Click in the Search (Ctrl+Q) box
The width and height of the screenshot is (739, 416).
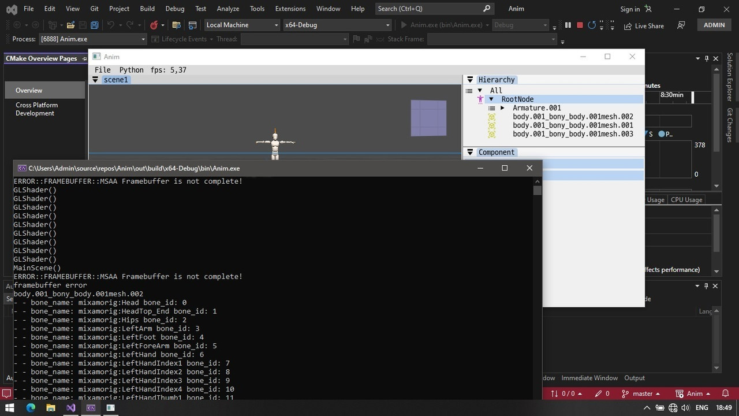[x=434, y=9]
